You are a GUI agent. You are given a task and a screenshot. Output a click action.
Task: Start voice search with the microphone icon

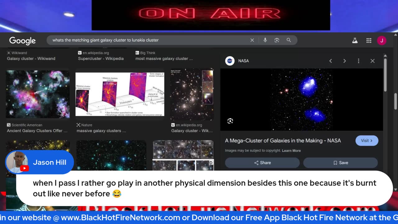coord(265,40)
